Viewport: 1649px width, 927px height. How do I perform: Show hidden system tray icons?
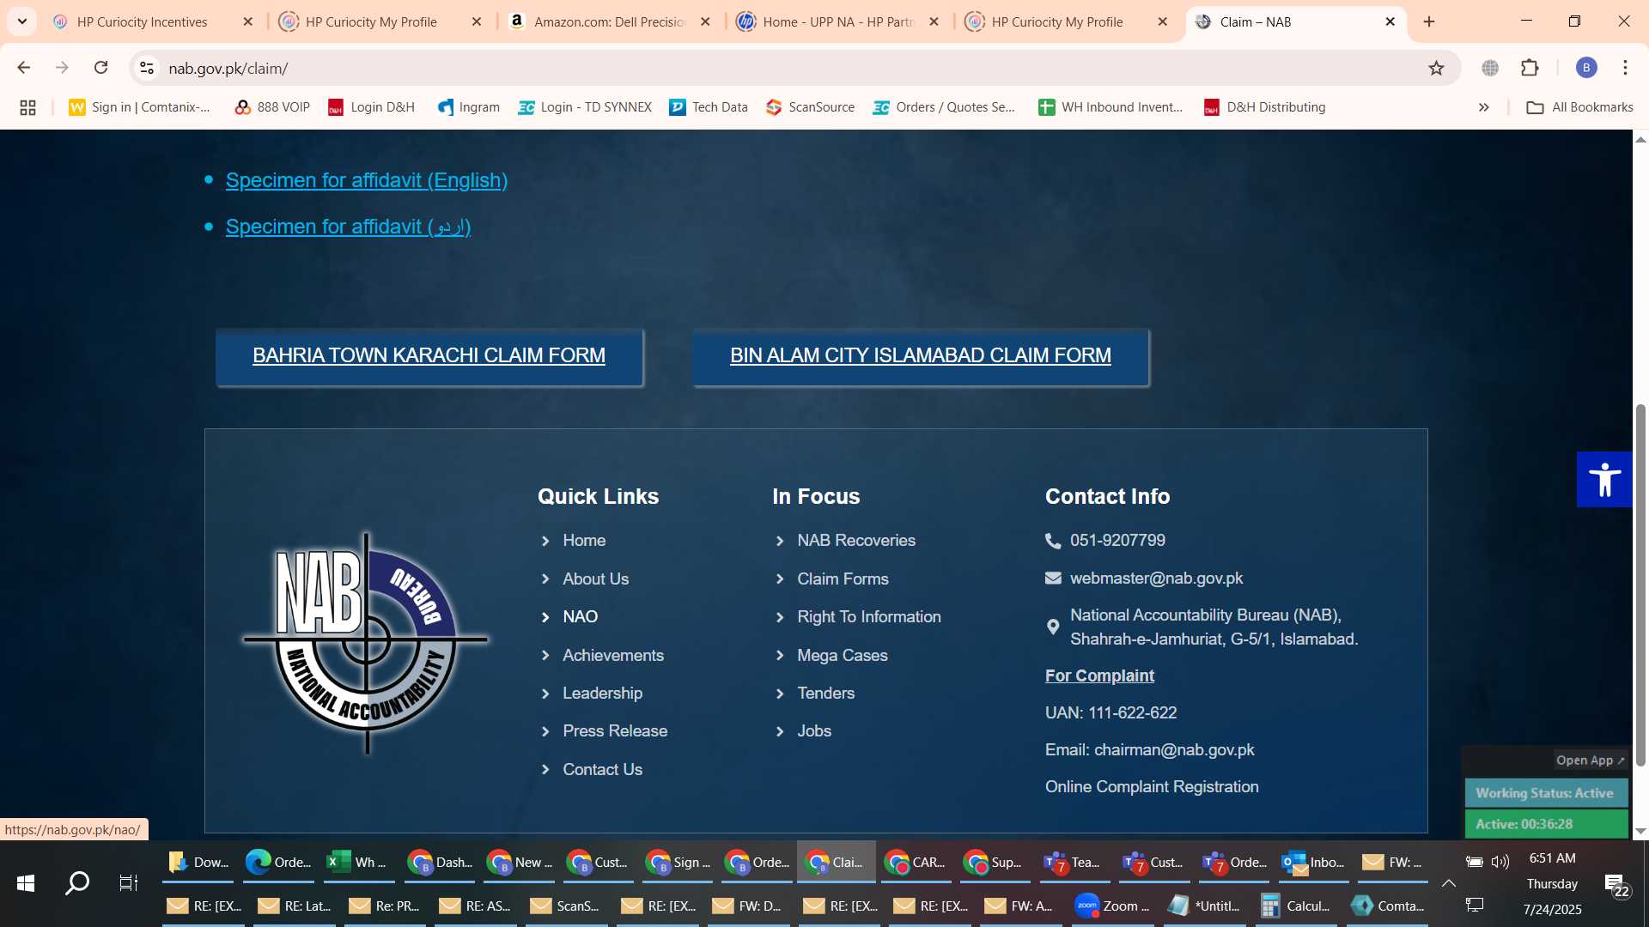1448,883
